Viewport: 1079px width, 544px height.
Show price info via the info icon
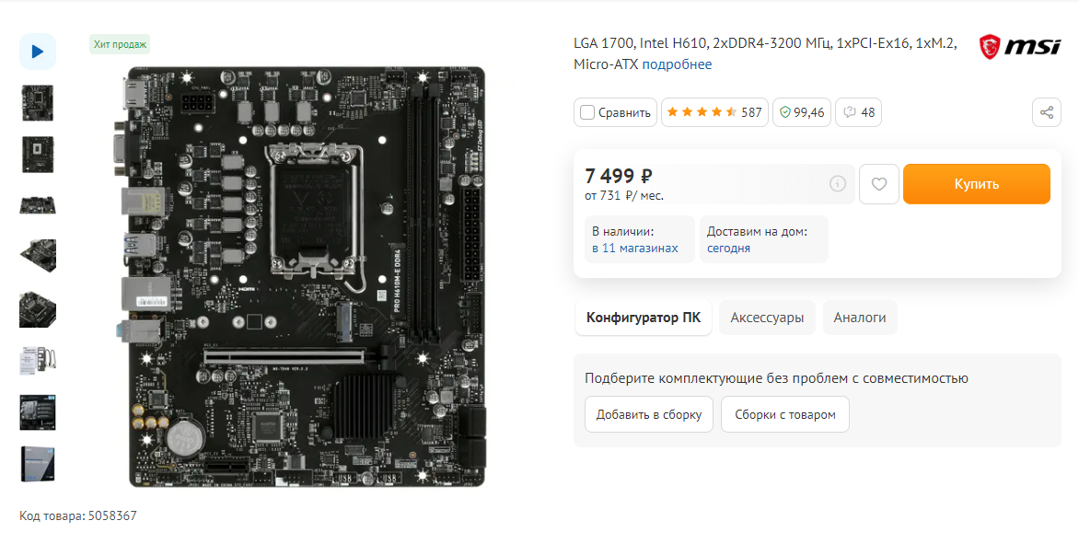coord(838,183)
